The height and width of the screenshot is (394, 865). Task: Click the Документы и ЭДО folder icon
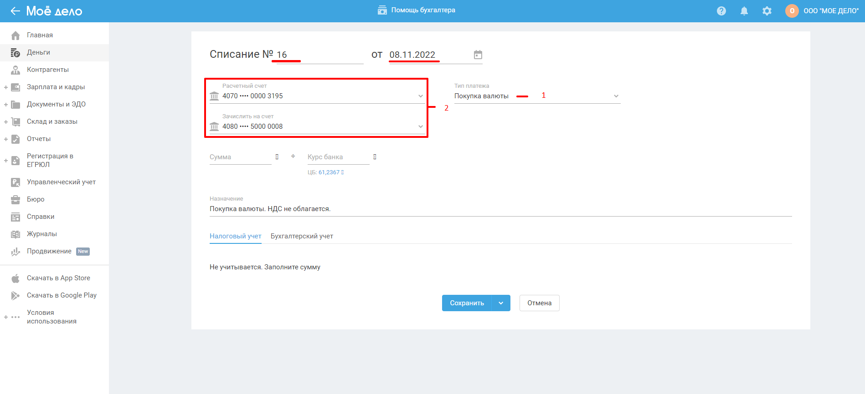[x=15, y=104]
